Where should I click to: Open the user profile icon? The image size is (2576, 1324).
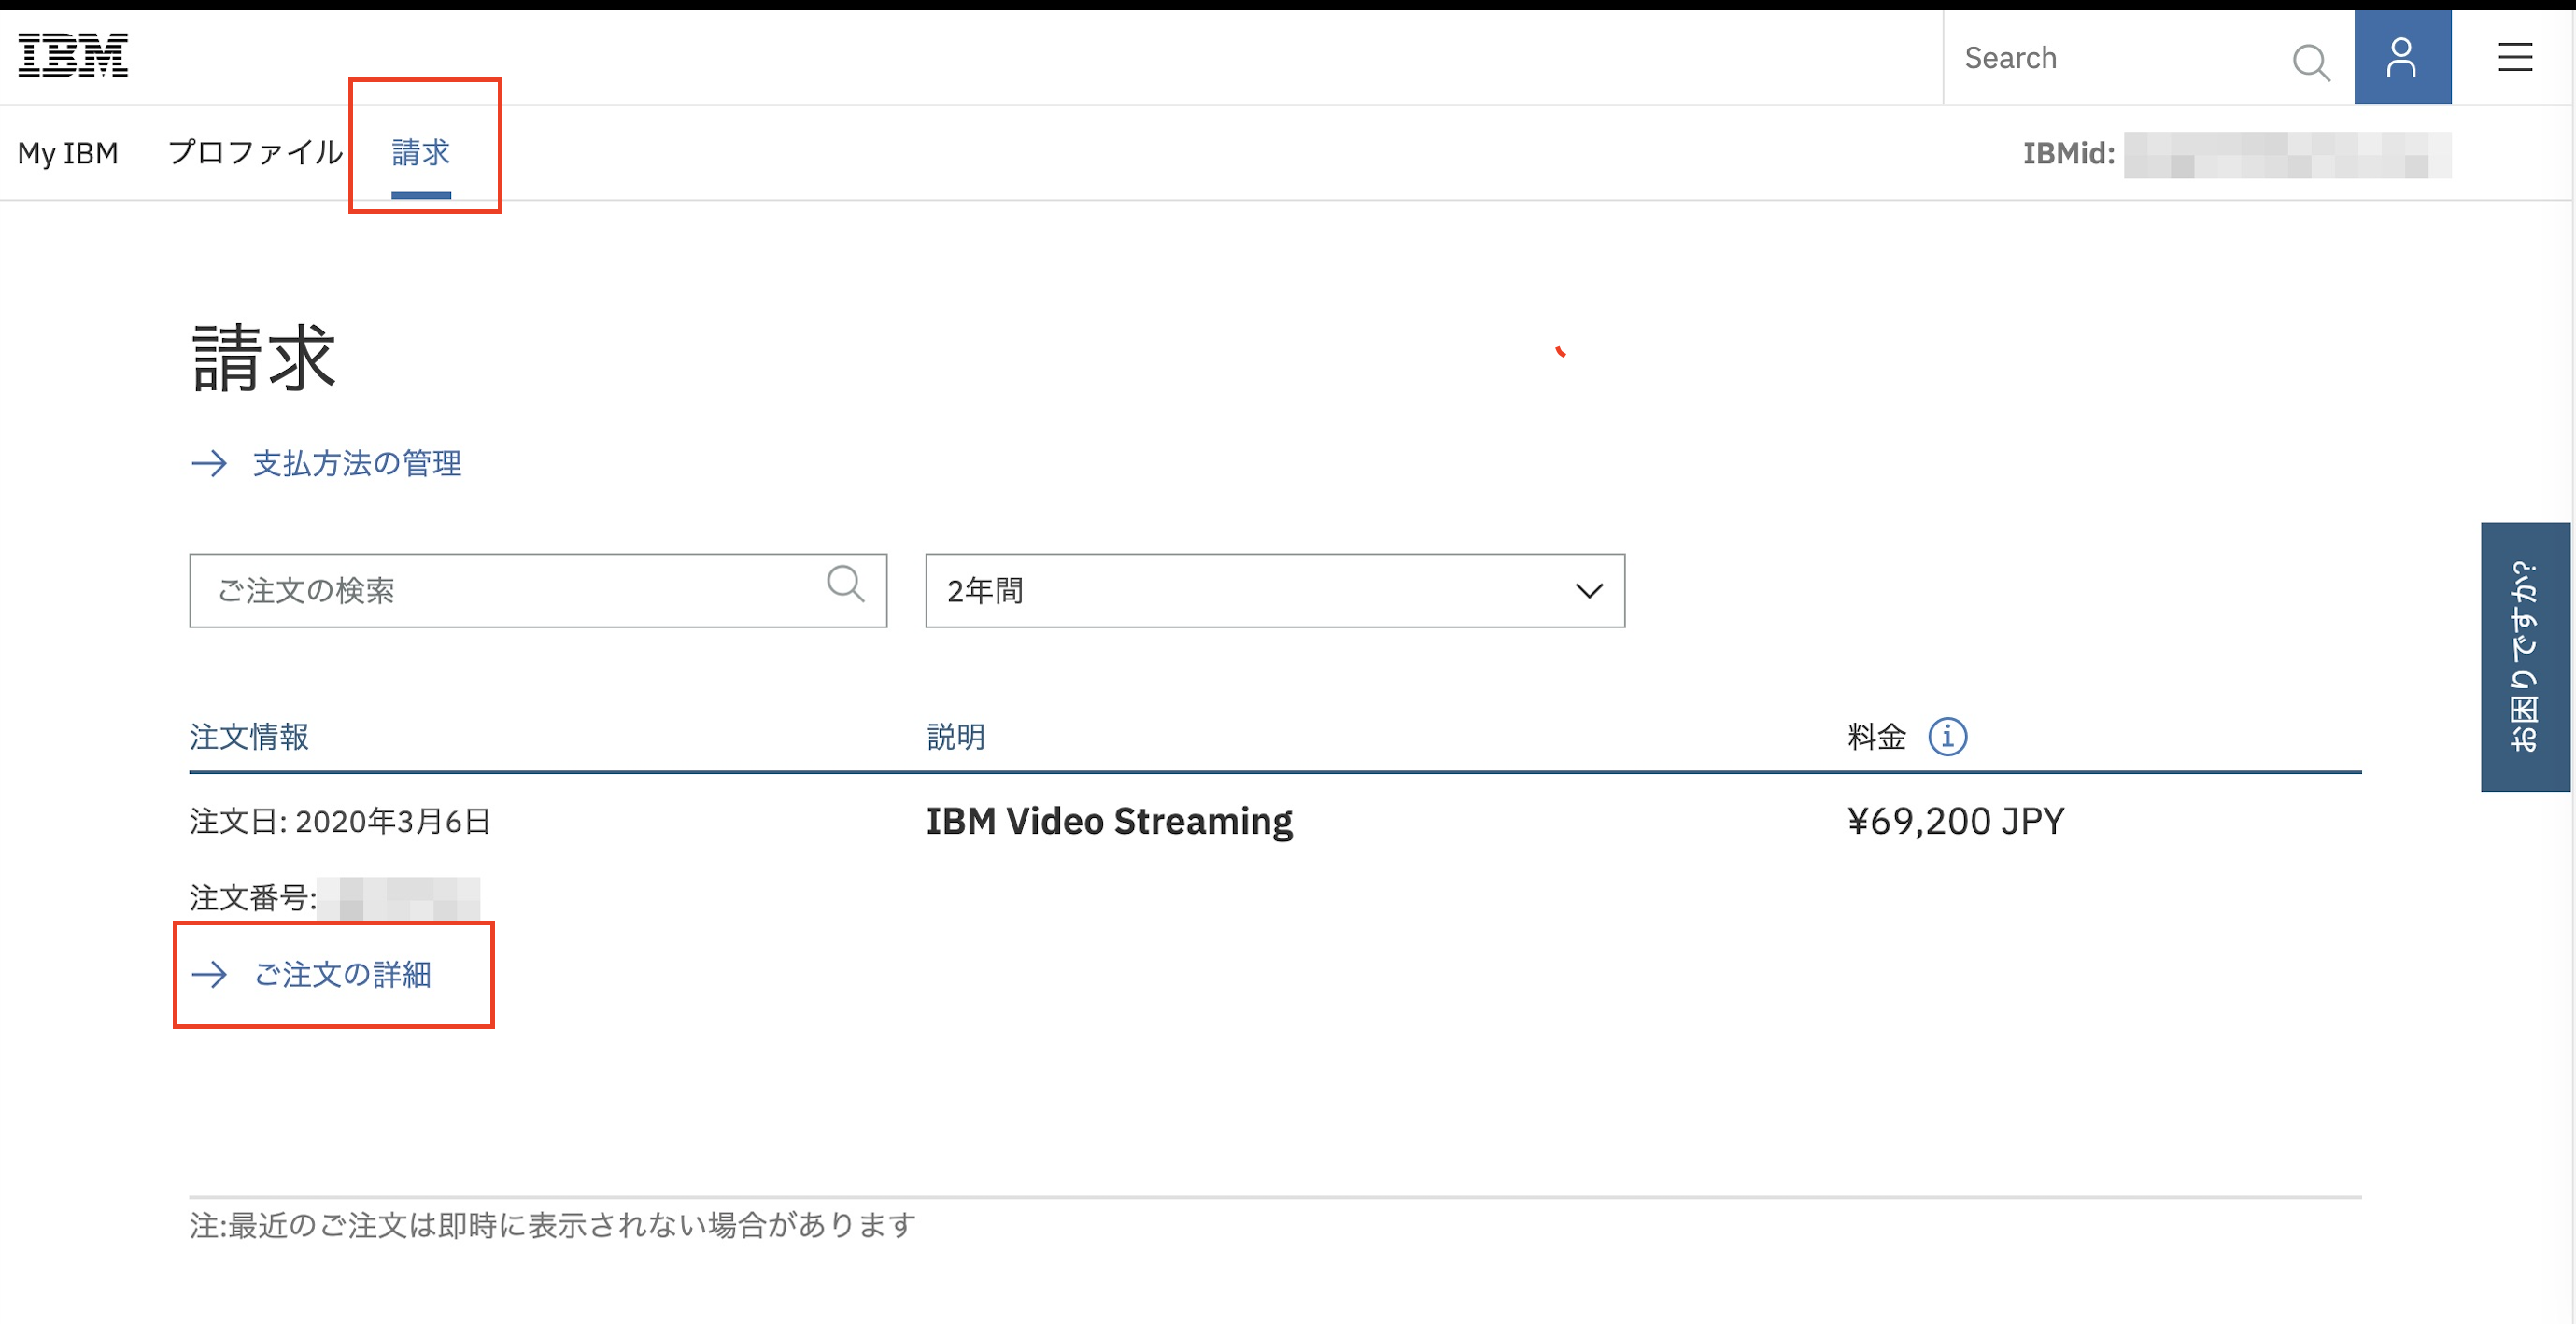(2402, 57)
